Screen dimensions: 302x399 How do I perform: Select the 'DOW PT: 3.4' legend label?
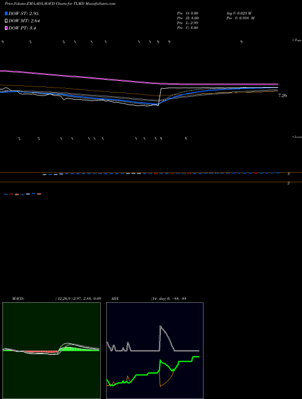pyautogui.click(x=22, y=28)
